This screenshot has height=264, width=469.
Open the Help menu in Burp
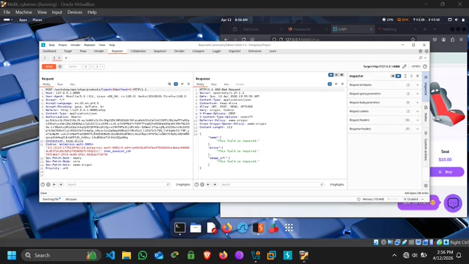[x=112, y=45]
